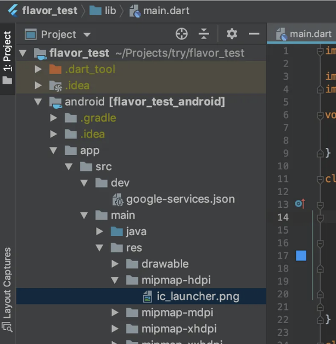336x344 pixels.
Task: Collapse the src folder
Action: [x=69, y=167]
